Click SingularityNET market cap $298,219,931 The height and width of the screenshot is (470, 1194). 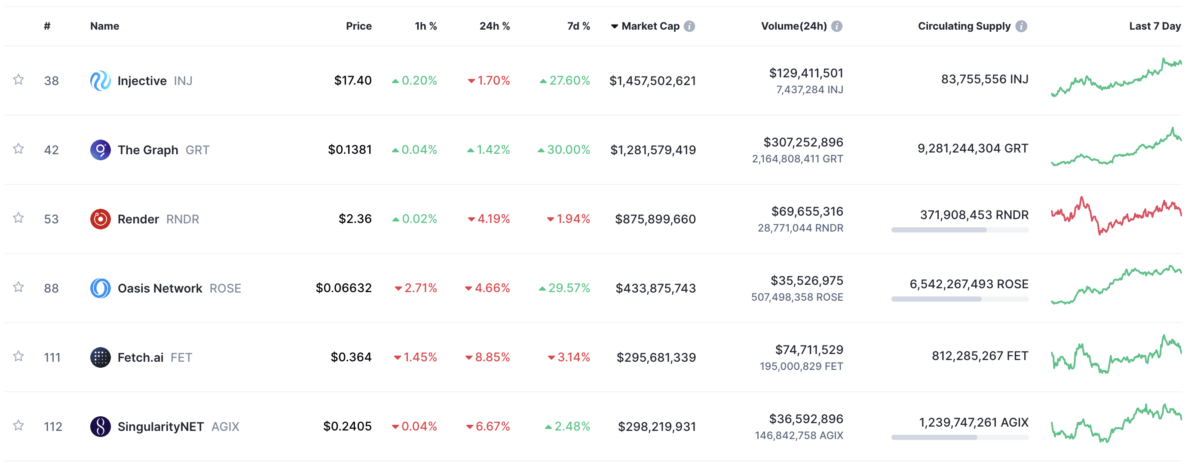point(657,427)
